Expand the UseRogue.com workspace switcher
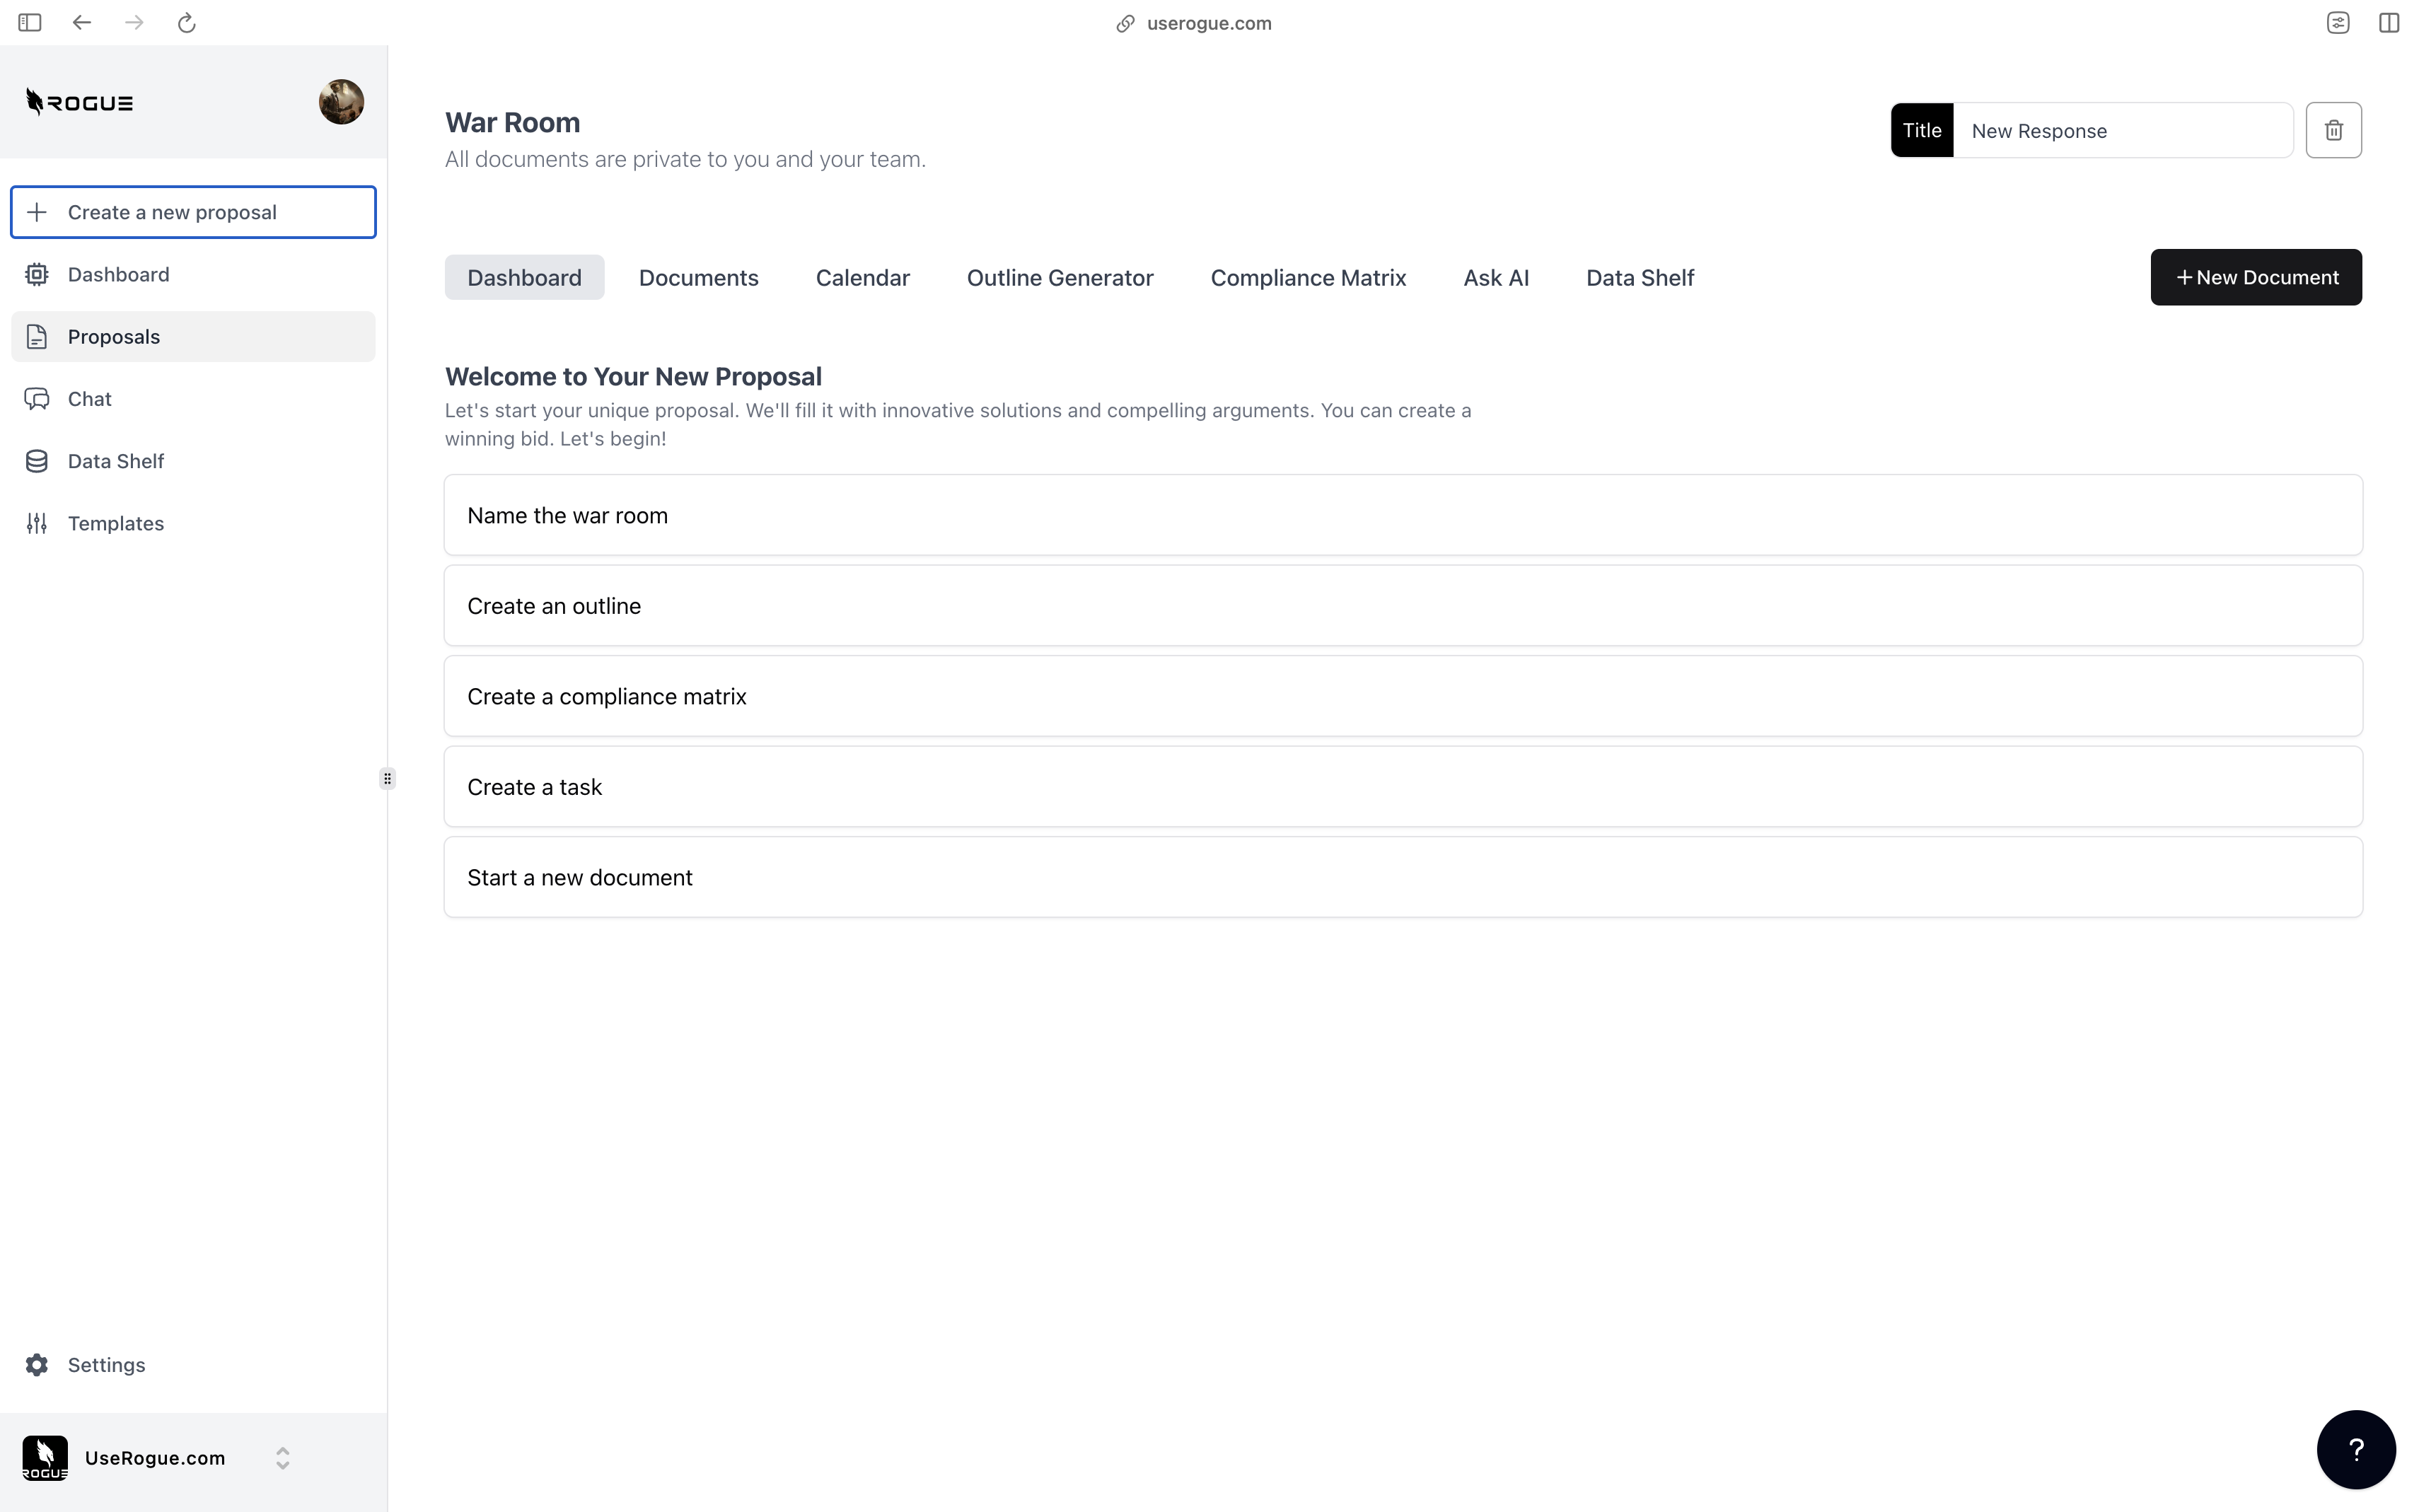The image size is (2419, 1512). (282, 1458)
